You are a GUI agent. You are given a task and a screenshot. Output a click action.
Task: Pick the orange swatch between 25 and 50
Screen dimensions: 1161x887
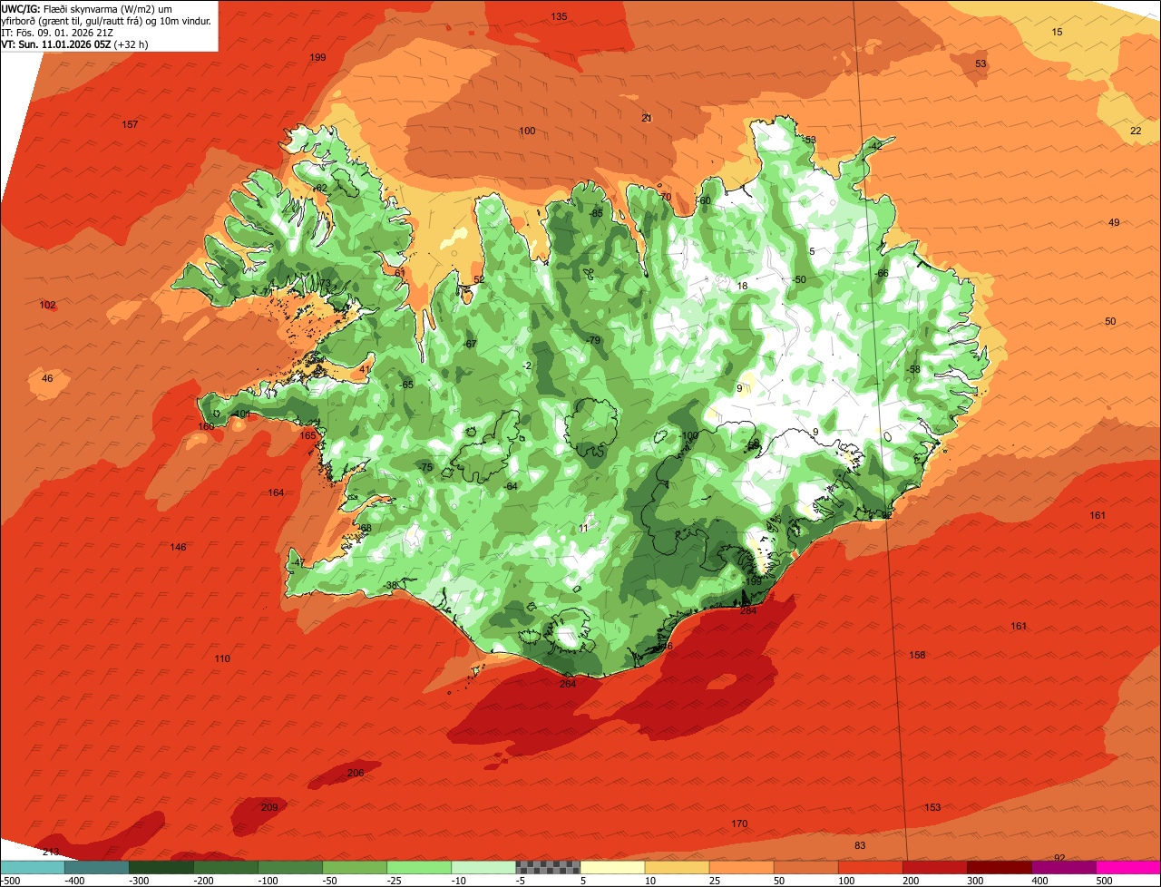pyautogui.click(x=741, y=867)
